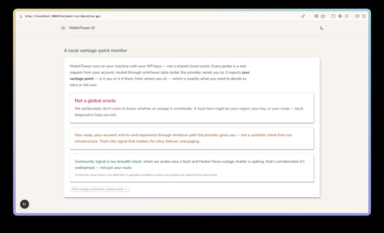This screenshot has width=384, height=233.
Task: Click the WatchTower AI logo icon
Action: tap(63, 28)
